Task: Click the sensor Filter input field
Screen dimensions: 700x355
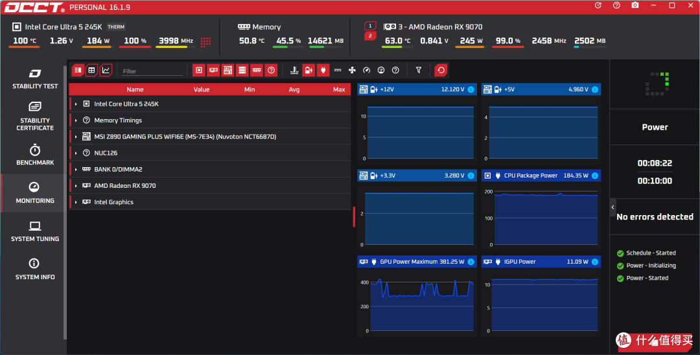Action: [x=152, y=71]
